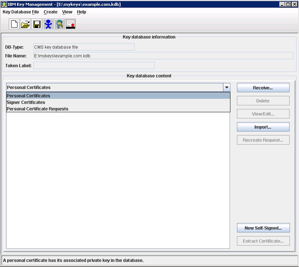Open a key database using the folder icon
The width and height of the screenshot is (299, 267).
pyautogui.click(x=25, y=24)
